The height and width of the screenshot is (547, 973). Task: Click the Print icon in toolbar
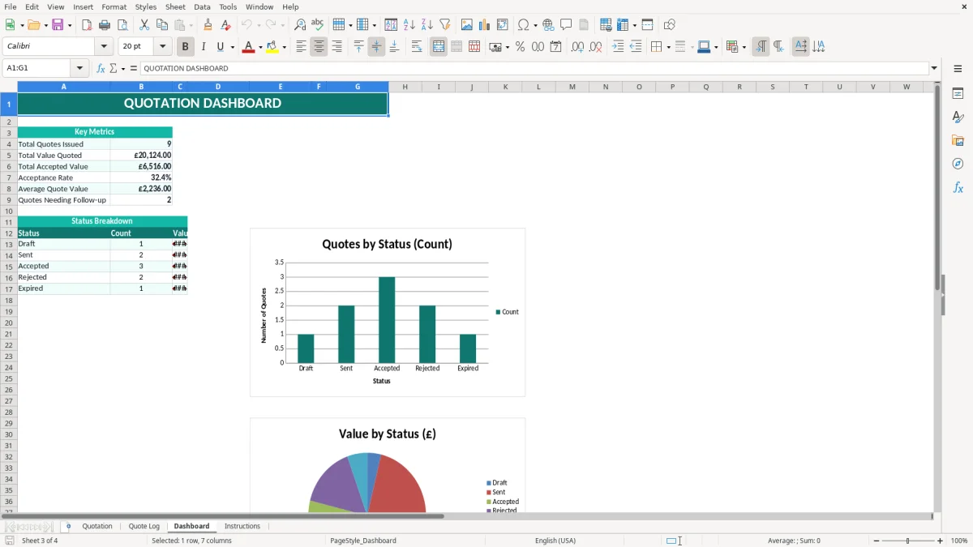pos(105,25)
